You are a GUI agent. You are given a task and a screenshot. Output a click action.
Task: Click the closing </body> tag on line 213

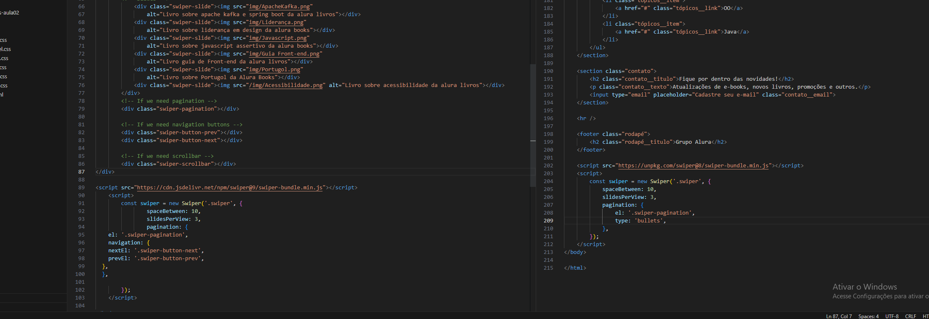click(x=575, y=252)
